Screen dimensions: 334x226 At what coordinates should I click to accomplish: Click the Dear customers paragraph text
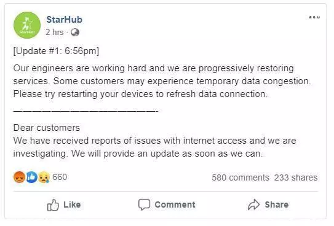tap(154, 141)
